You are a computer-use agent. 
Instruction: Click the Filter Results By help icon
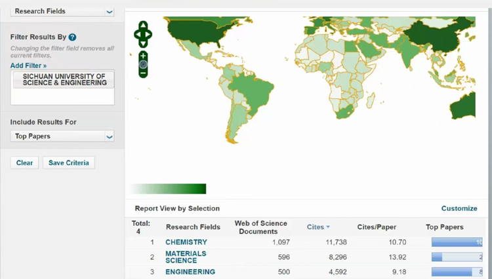72,37
